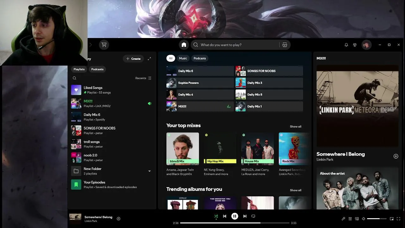Open lyrics microphone icon
Viewport: 405px width, 228px height.
(343, 219)
